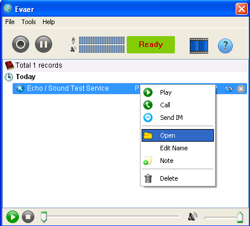
Task: Choose Note from the context menu
Action: pos(178,161)
